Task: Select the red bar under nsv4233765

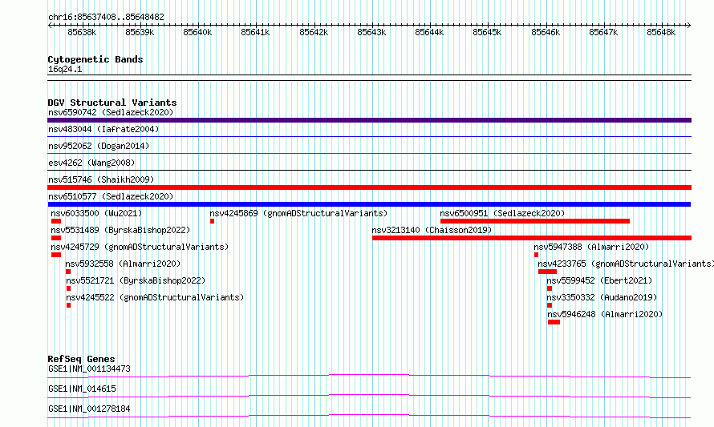Action: click(547, 272)
